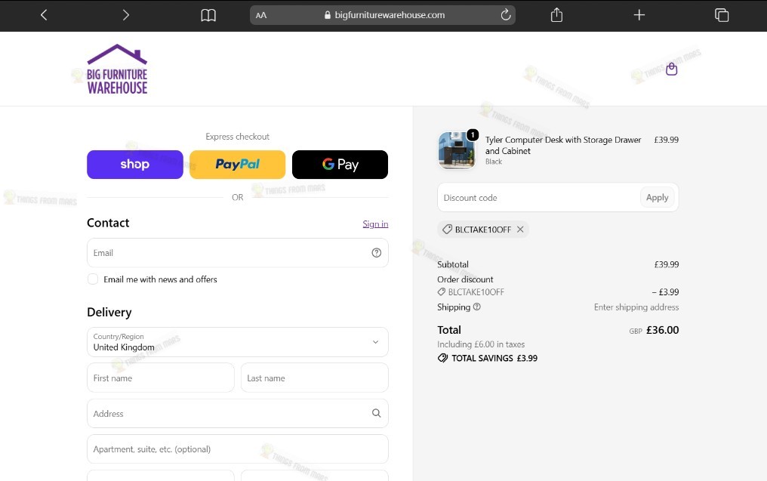The height and width of the screenshot is (481, 767).
Task: Click the address search magnifier icon
Action: click(376, 413)
